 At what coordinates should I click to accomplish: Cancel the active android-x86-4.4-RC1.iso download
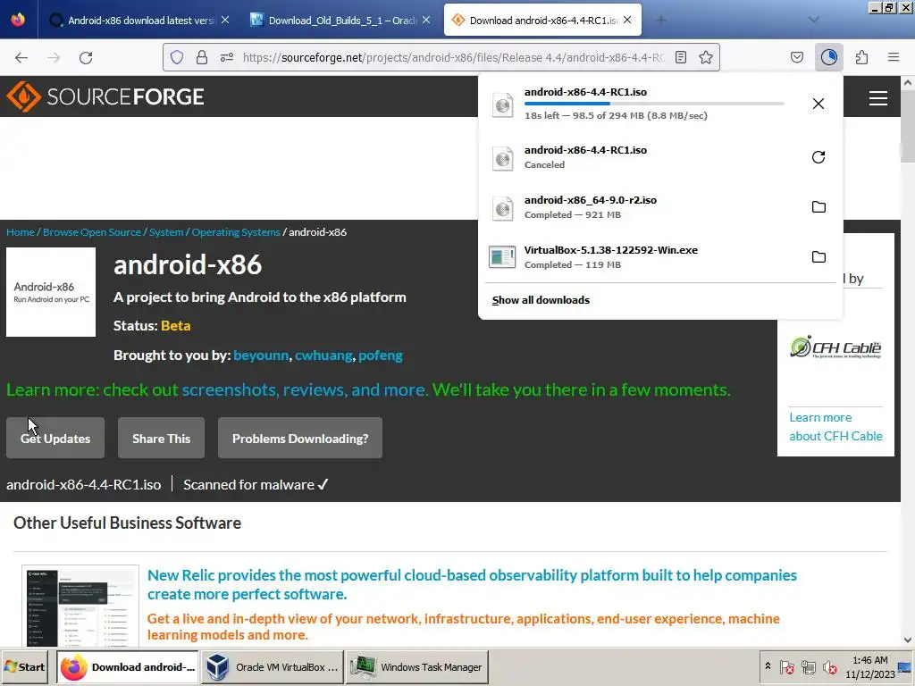[x=818, y=104]
